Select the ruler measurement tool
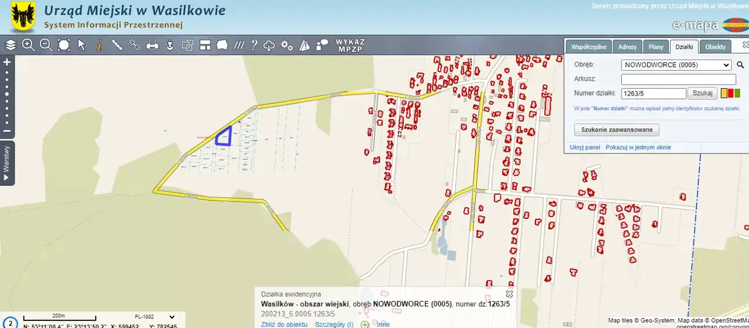The height and width of the screenshot is (328, 749). (117, 45)
